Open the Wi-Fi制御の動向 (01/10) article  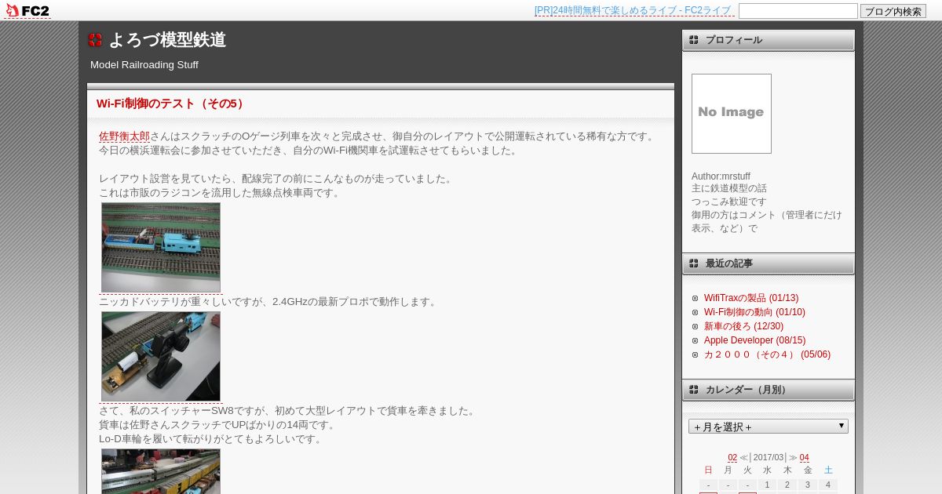(x=754, y=312)
